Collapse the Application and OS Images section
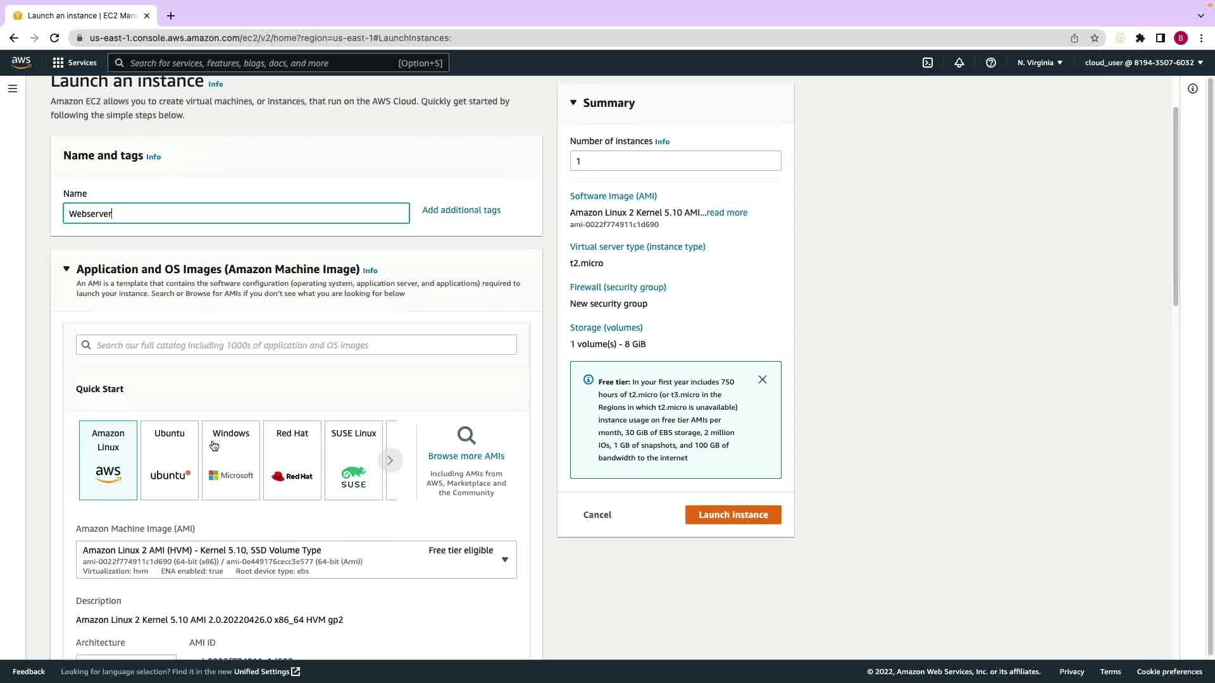This screenshot has width=1215, height=683. [x=66, y=269]
